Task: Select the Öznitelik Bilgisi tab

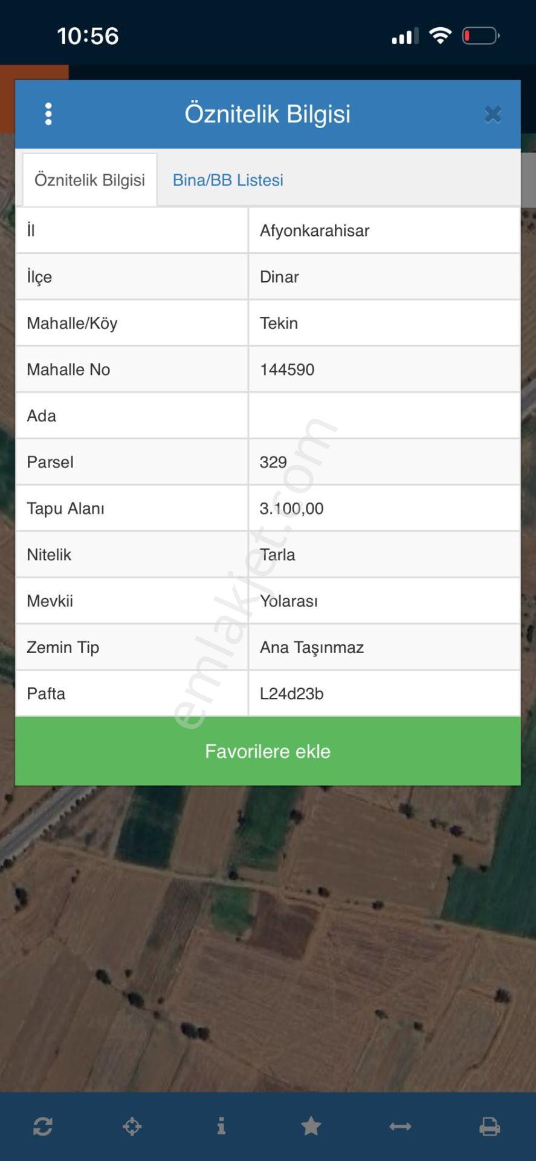Action: [89, 180]
